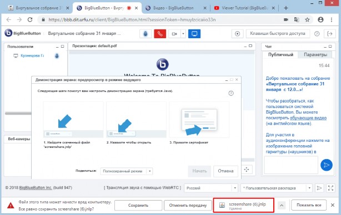The image size is (341, 215).
Task: Click the browser forward arrow
Action: coord(19,20)
